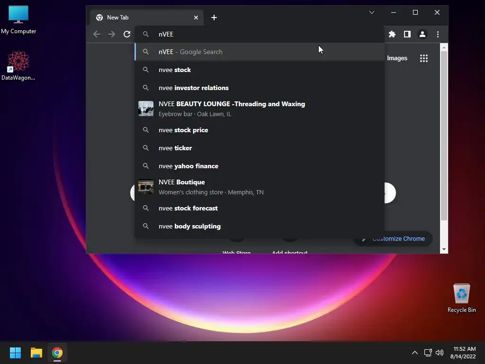Open a new tab with plus button

click(x=214, y=18)
